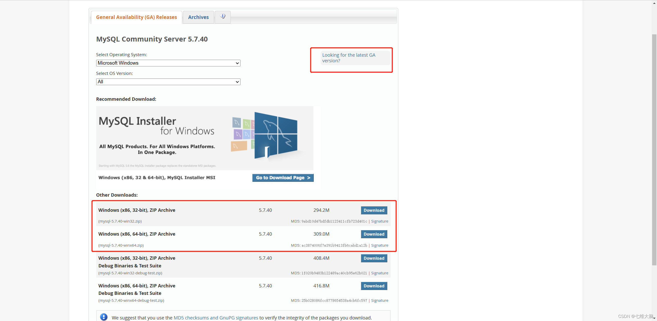Select the General Availability (GA) Releases tab
Image resolution: width=657 pixels, height=321 pixels.
[136, 17]
